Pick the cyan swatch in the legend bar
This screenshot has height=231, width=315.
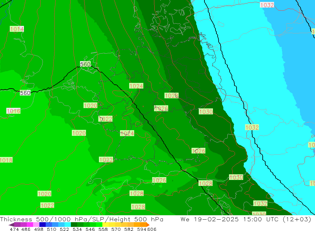(68, 225)
